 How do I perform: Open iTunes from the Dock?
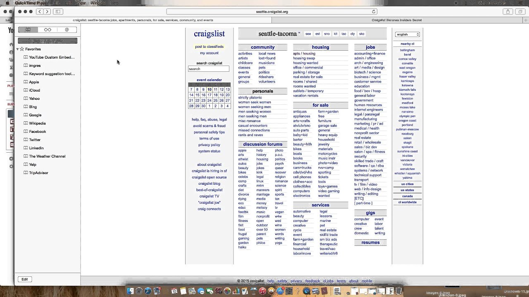(x=262, y=291)
